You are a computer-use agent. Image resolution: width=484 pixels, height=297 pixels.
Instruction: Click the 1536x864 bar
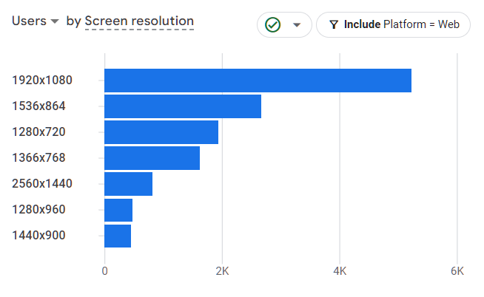183,106
